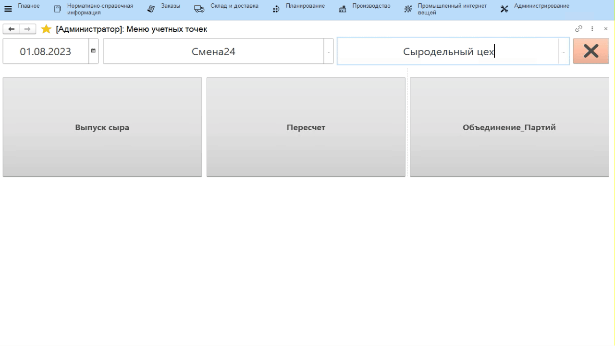
Task: Open the Склад и доставка section
Action: coord(226,9)
